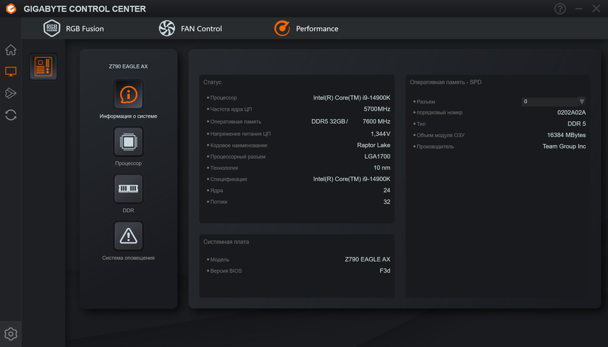The image size is (608, 347).
Task: Select the monitor icon in the sidebar
Action: [x=11, y=71]
